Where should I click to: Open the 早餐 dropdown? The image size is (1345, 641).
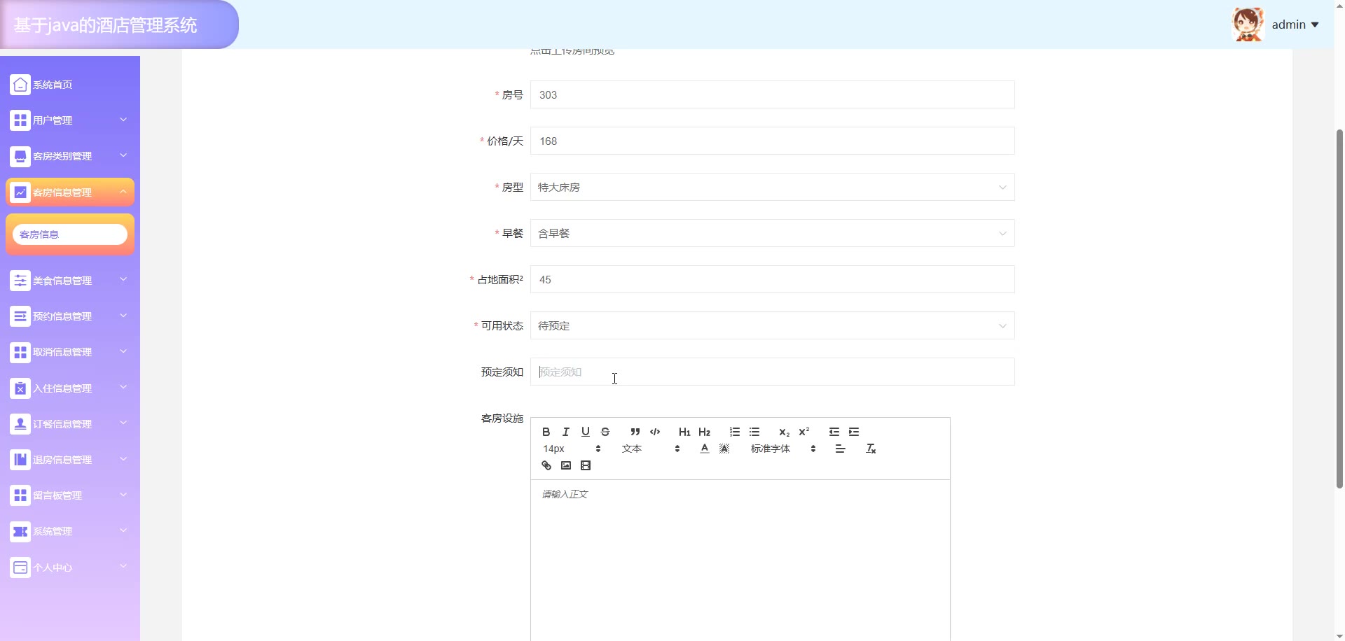[x=772, y=233]
